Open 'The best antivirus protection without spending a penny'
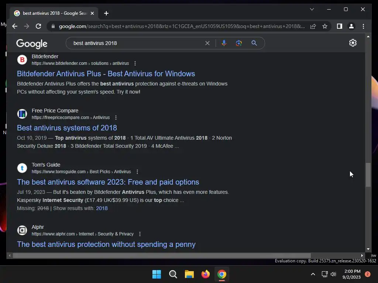This screenshot has height=283, width=378. (106, 244)
